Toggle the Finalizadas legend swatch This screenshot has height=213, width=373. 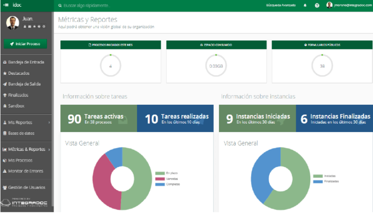pyautogui.click(x=318, y=181)
